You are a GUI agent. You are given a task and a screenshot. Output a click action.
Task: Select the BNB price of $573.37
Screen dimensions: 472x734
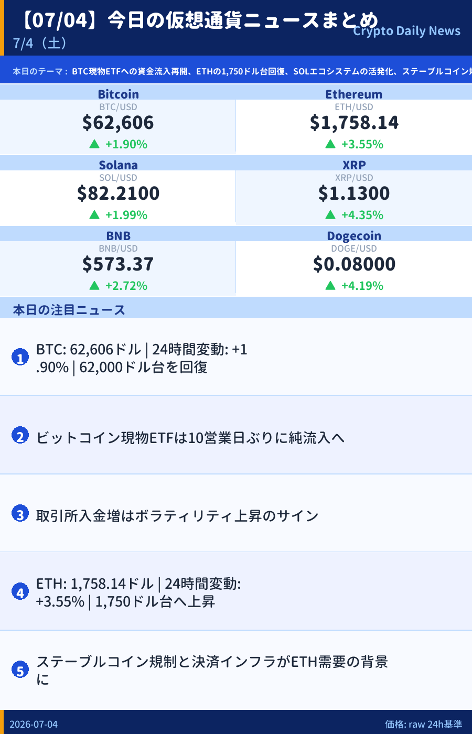[118, 264]
